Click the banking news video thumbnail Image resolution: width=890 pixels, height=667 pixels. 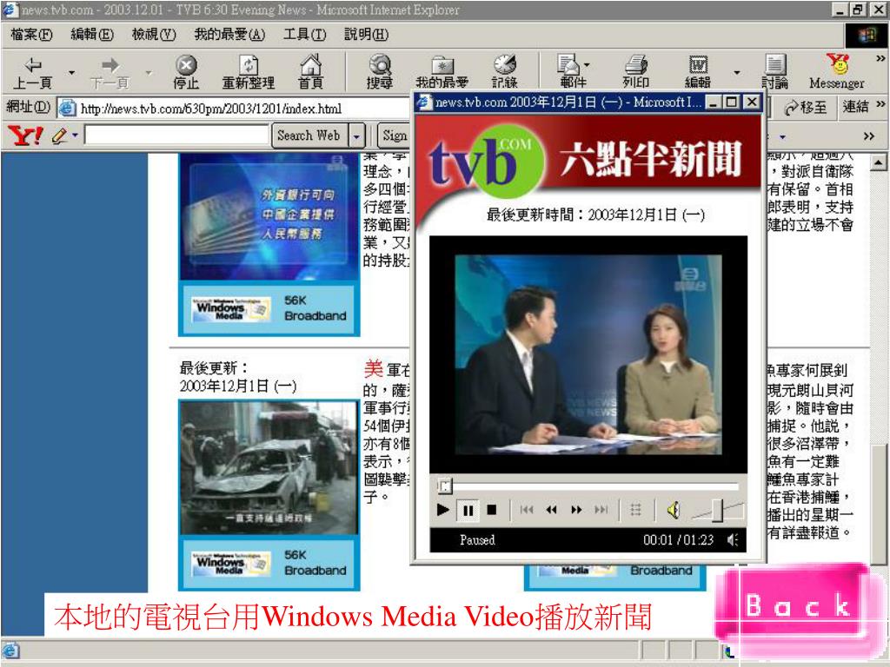pyautogui.click(x=269, y=216)
